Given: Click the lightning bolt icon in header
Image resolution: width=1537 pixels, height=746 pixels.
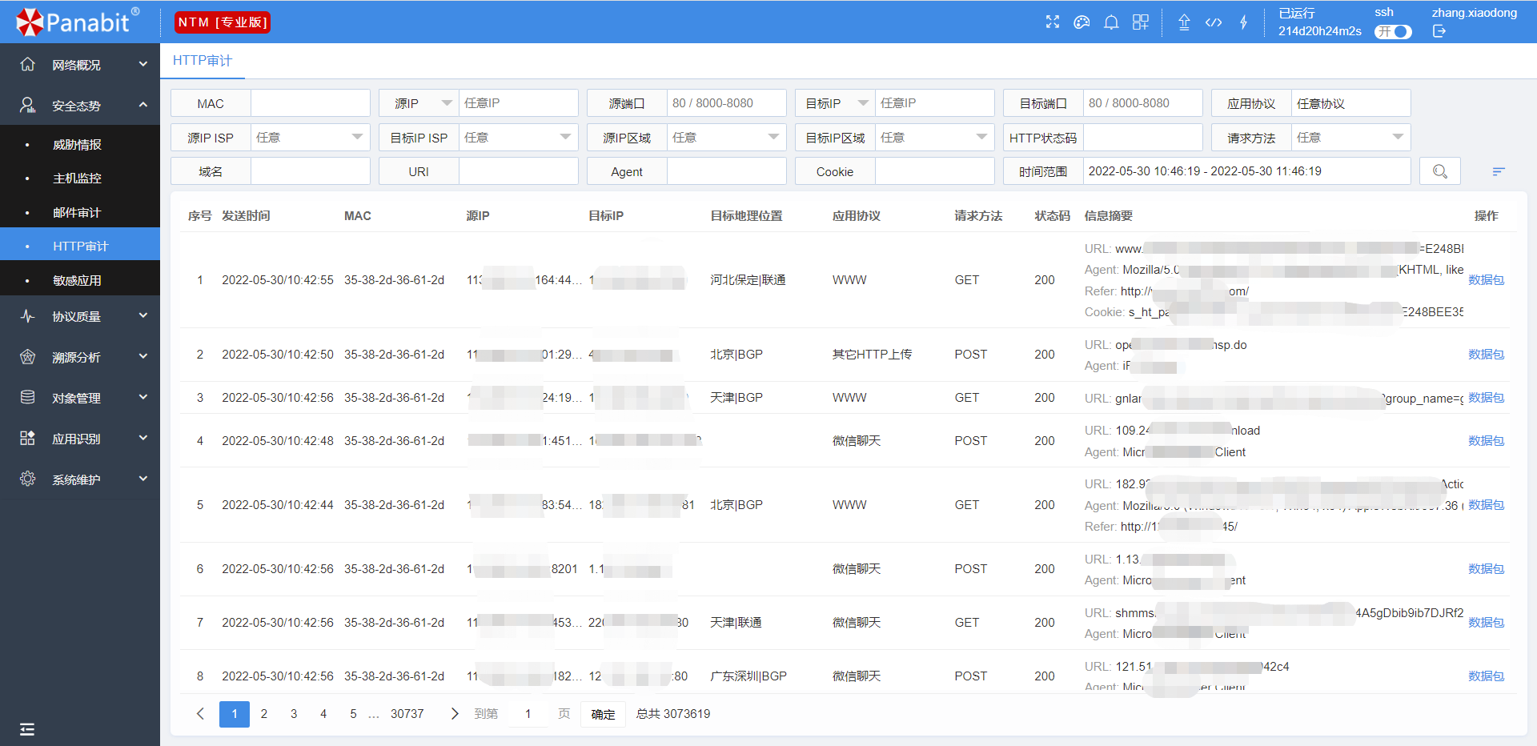Looking at the screenshot, I should tap(1243, 22).
